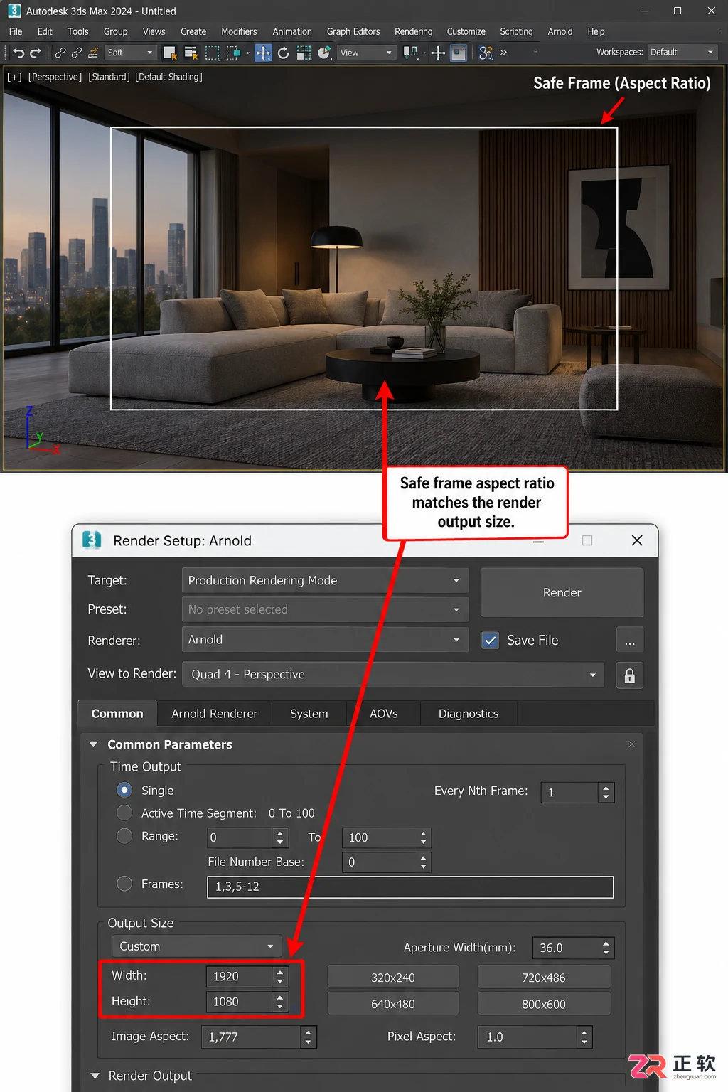Screen dimensions: 728x1092
Task: Click the Select and Place tool
Action: 325,53
